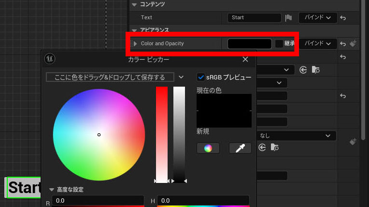Image resolution: width=369 pixels, height=207 pixels.
Task: Open the バインド menu for Color and Opacity
Action: (318, 44)
